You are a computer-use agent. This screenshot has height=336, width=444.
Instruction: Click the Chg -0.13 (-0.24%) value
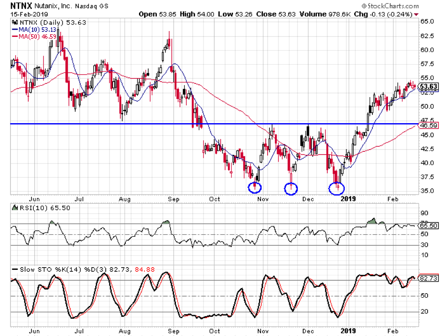[x=383, y=14]
